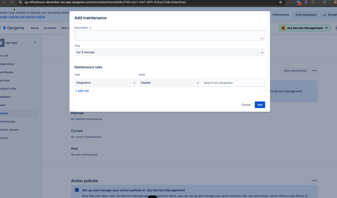
Task: Open the Heartbeats sidebar item
Action: coord(6,72)
